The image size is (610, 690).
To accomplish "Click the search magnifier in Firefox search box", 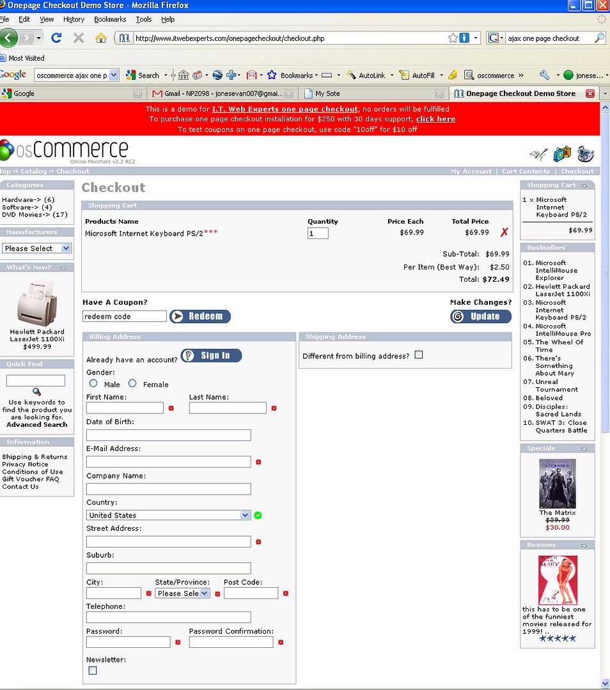I will pos(599,38).
